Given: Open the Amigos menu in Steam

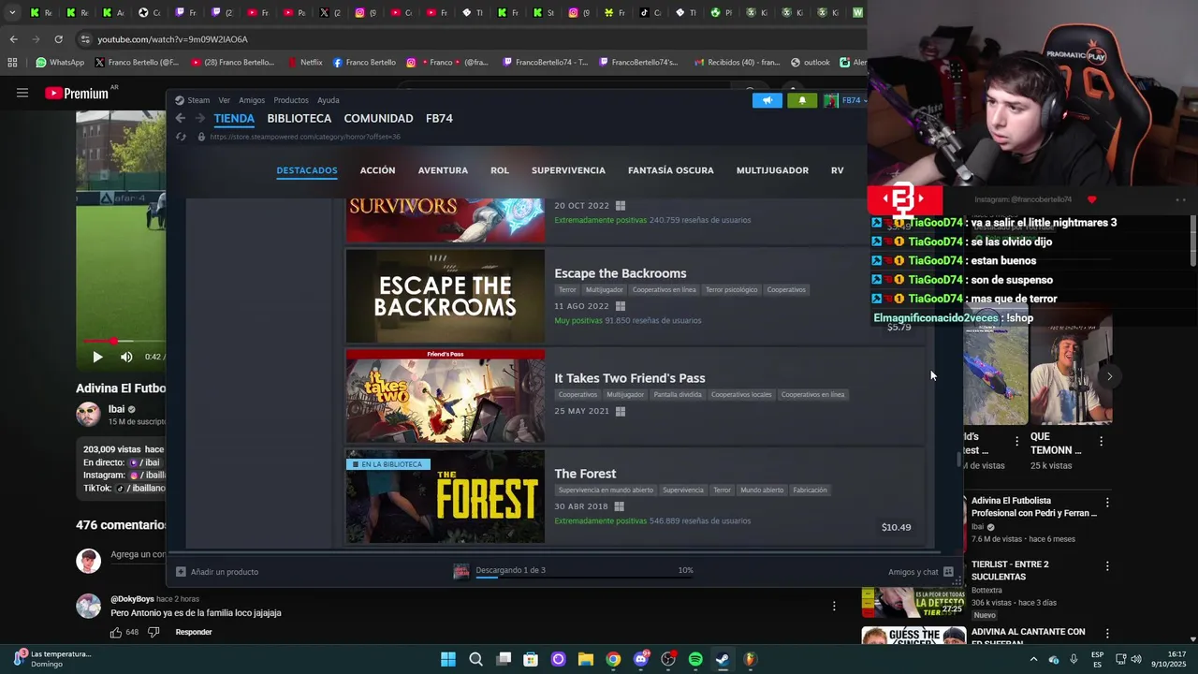Looking at the screenshot, I should [x=252, y=100].
